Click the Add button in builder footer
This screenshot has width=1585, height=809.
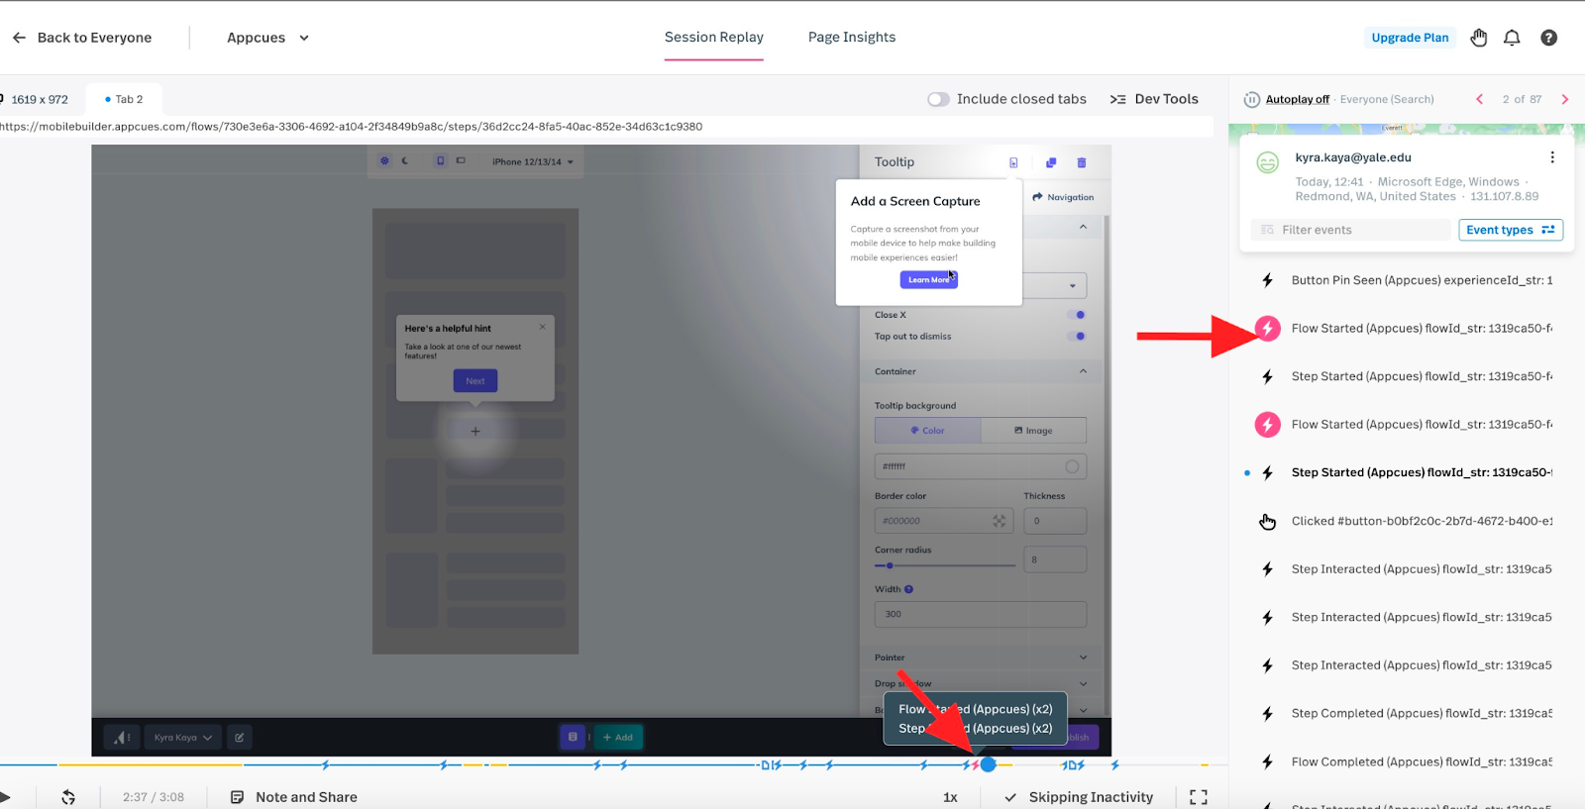(x=618, y=737)
